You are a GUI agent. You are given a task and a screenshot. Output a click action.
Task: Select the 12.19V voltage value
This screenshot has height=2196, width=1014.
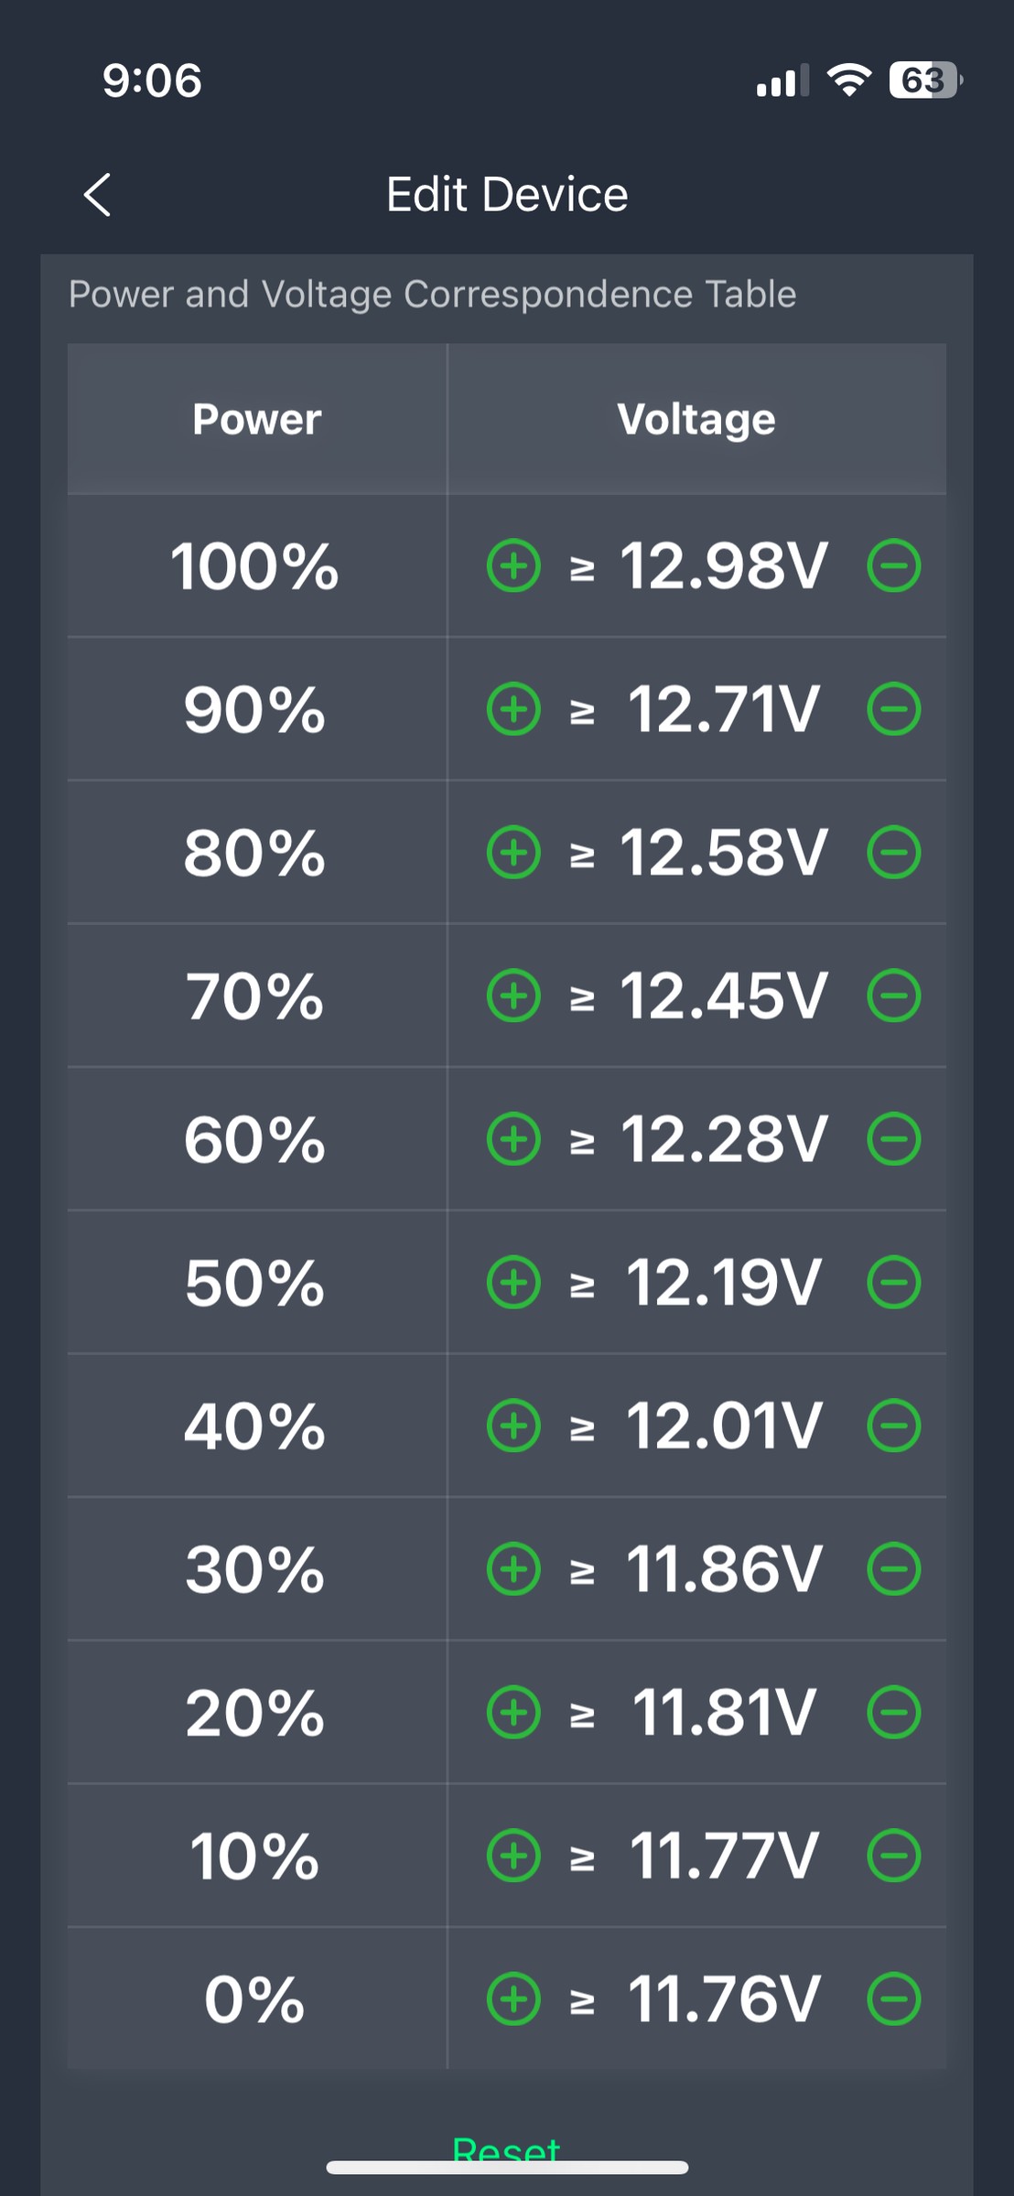pyautogui.click(x=724, y=1282)
